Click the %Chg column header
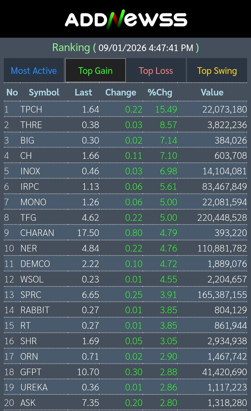 160,92
